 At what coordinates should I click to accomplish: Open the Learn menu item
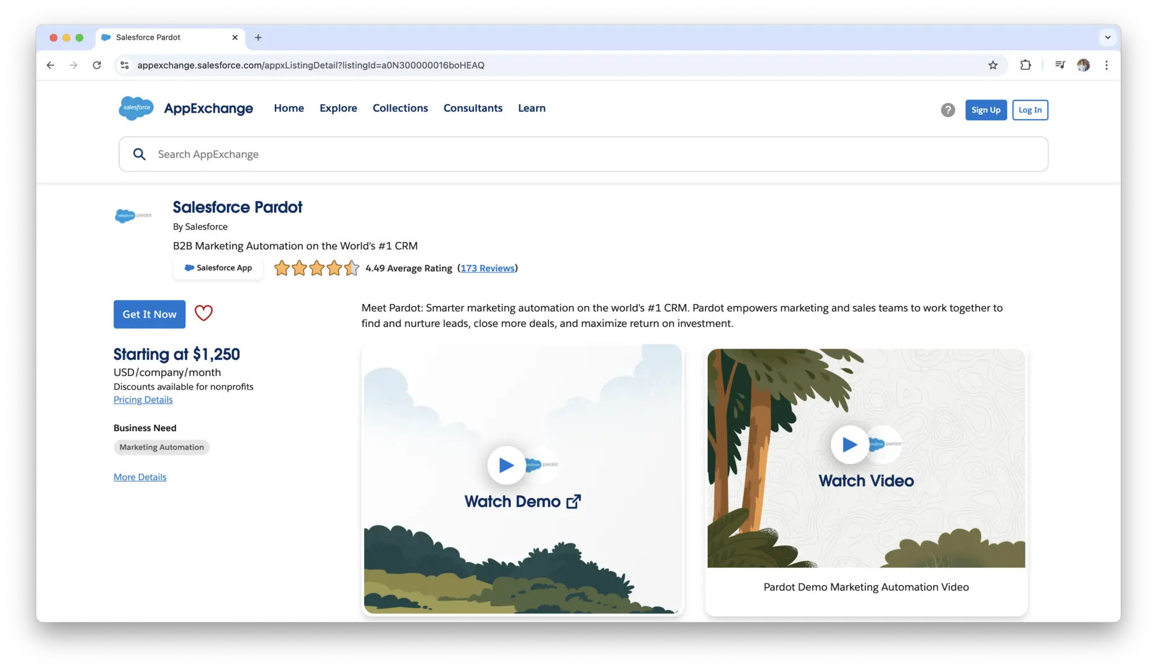click(x=532, y=108)
